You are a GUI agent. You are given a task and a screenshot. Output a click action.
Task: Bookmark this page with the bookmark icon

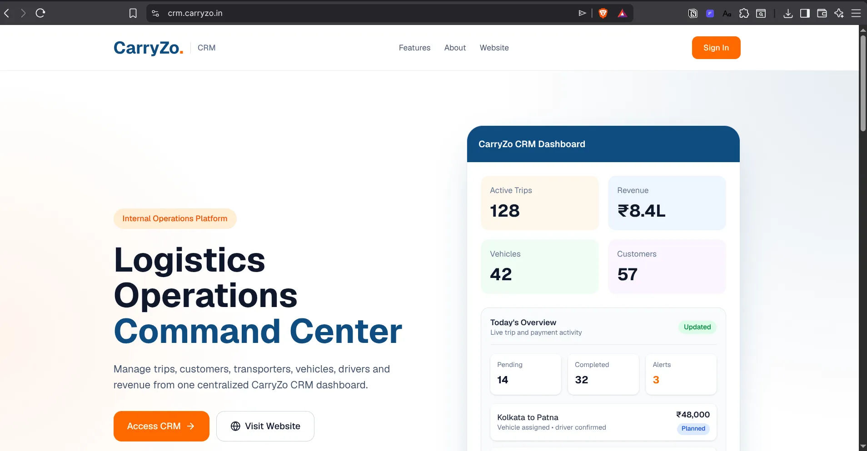point(133,13)
